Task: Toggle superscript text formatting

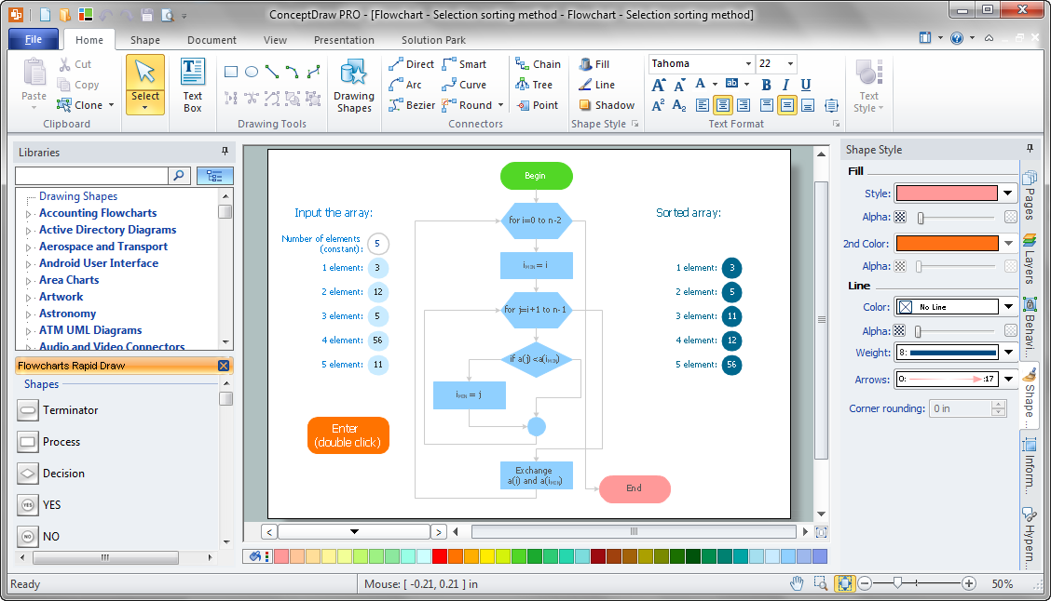Action: [658, 105]
